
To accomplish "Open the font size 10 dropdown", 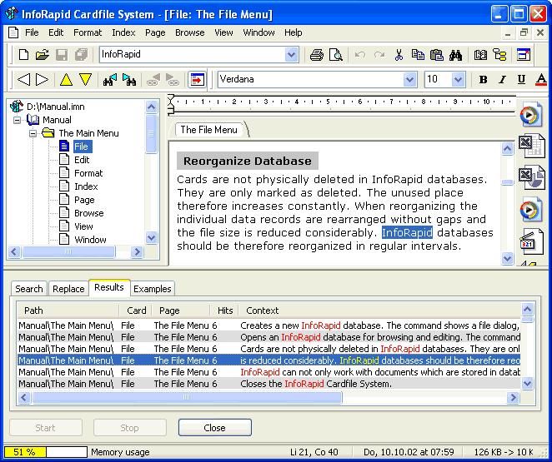I will click(x=458, y=79).
